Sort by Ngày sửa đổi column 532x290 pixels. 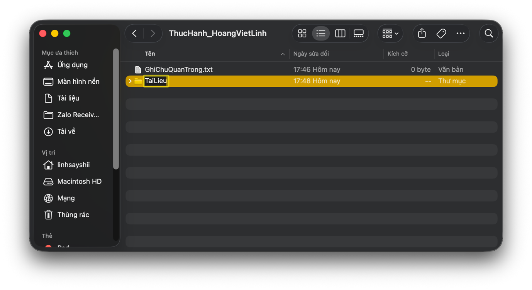tap(311, 54)
